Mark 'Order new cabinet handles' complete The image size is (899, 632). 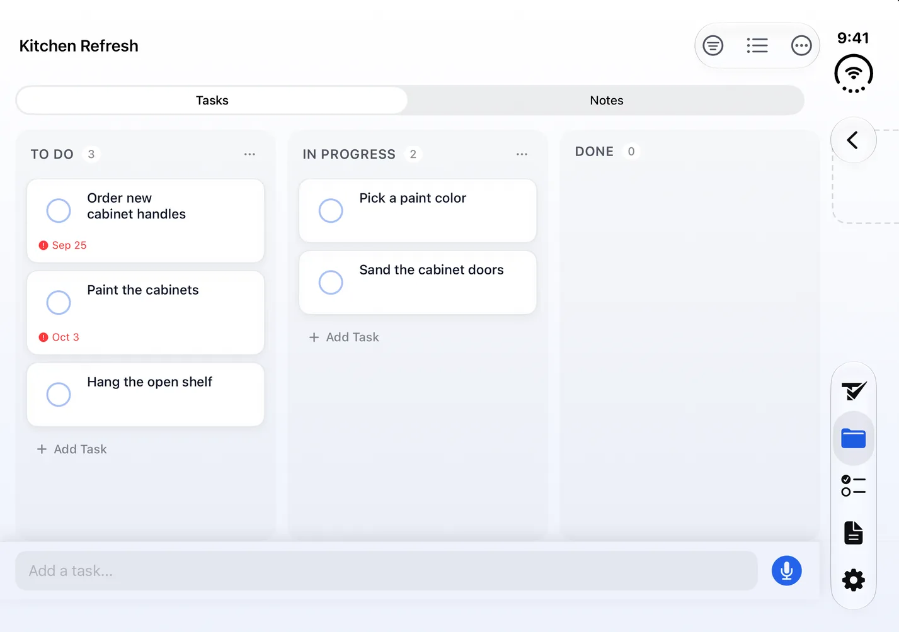59,210
